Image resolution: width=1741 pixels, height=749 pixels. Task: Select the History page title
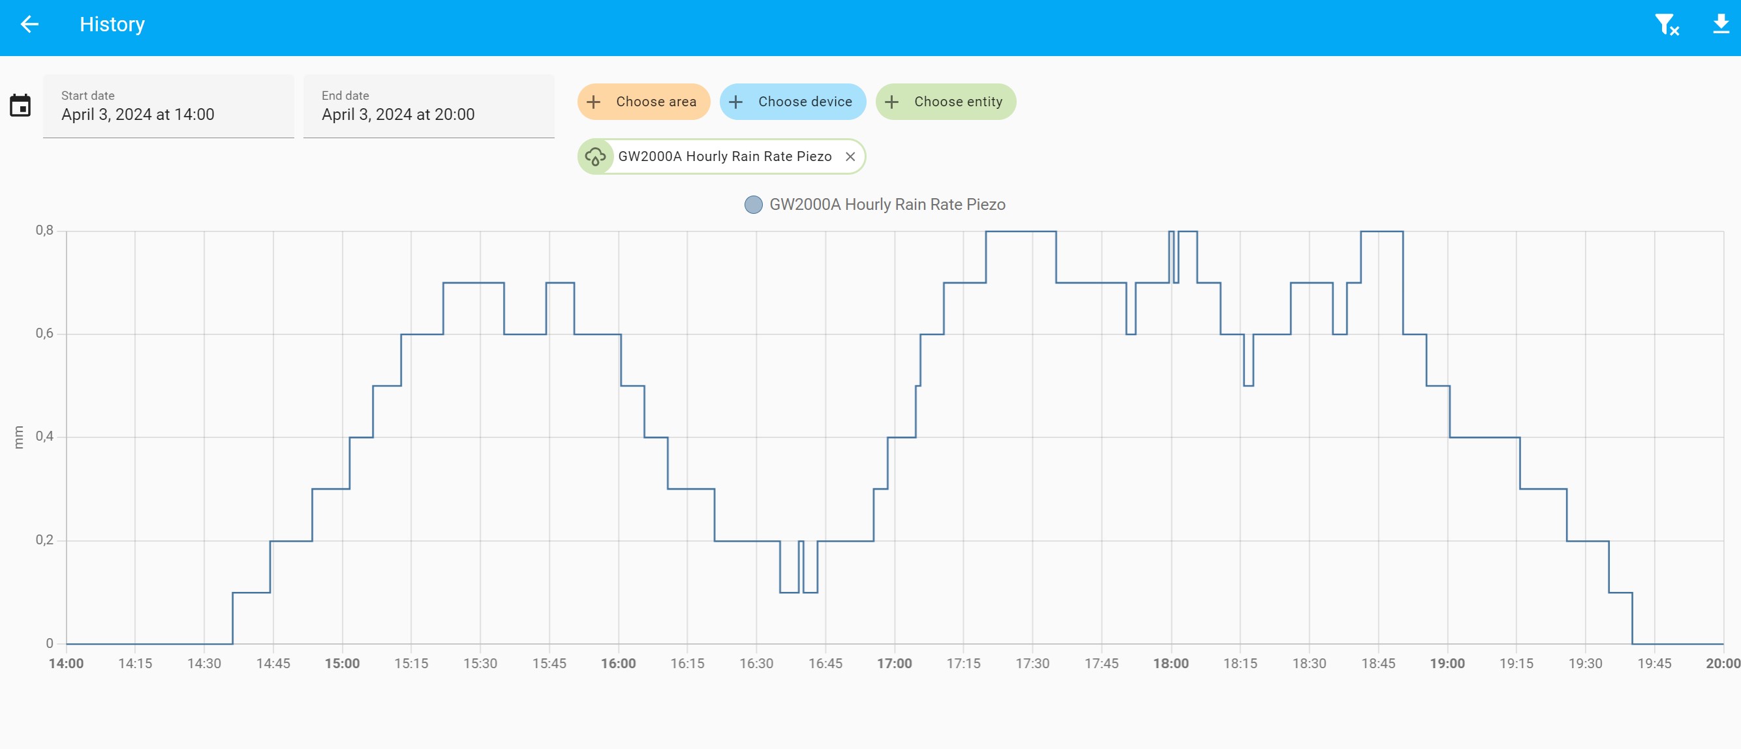[x=112, y=24]
